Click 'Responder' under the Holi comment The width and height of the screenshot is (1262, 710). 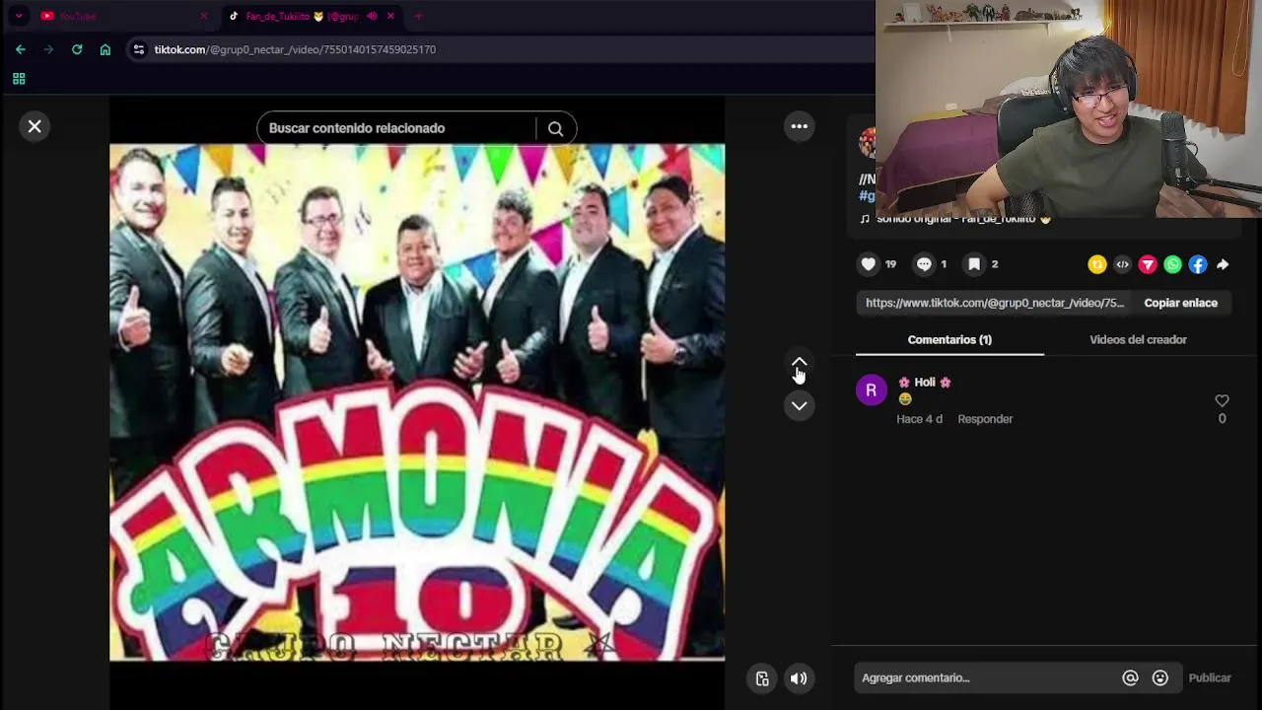[x=985, y=419]
